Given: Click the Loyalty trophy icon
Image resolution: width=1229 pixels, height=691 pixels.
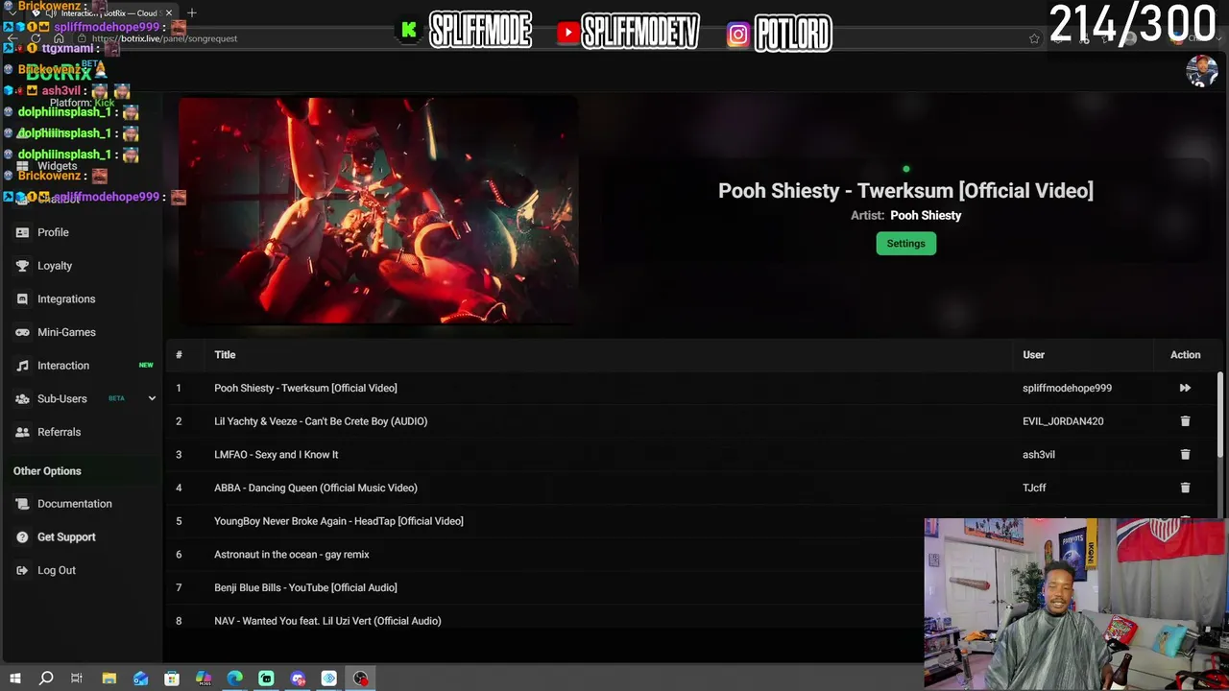Looking at the screenshot, I should click(22, 266).
